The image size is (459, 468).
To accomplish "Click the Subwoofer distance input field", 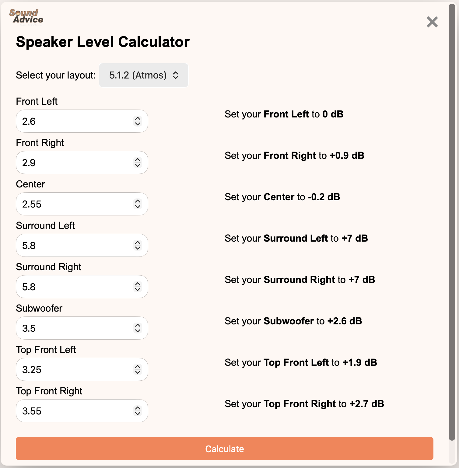I will 73,328.
